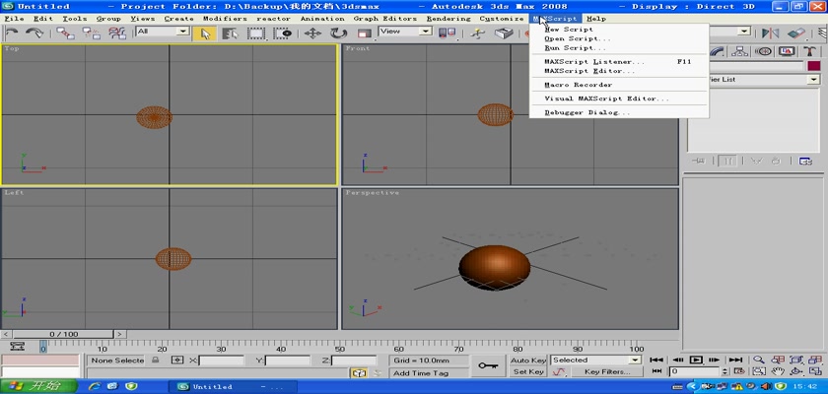This screenshot has height=394, width=828.
Task: Click the time slider right arrow button
Action: click(x=120, y=334)
